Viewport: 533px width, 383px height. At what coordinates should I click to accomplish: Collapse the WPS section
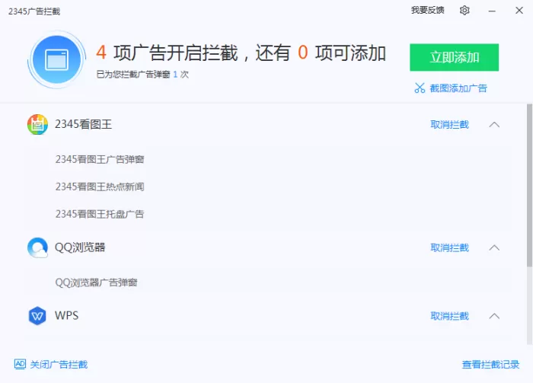coord(494,316)
